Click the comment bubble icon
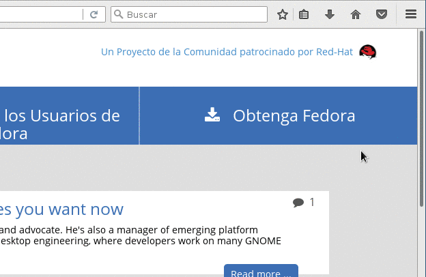Screen dimensions: 426x277 [298, 203]
